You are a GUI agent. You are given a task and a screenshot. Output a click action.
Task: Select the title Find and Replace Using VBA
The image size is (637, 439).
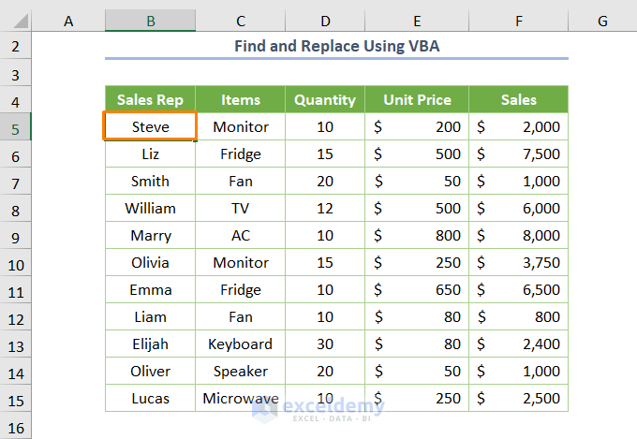coord(336,45)
